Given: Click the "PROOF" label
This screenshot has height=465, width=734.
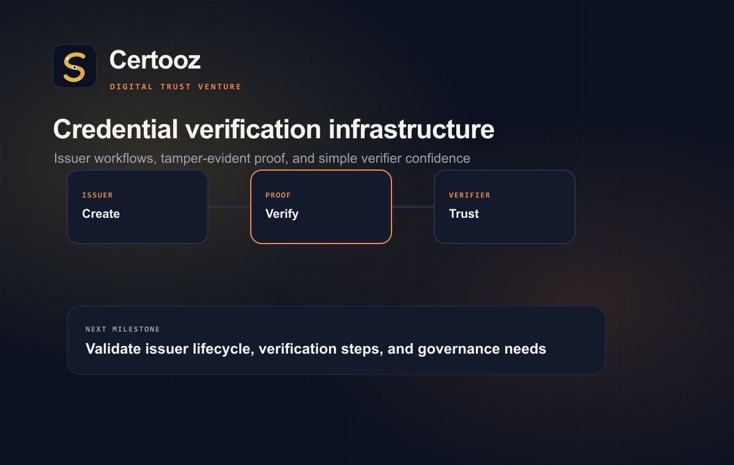Looking at the screenshot, I should pos(278,195).
